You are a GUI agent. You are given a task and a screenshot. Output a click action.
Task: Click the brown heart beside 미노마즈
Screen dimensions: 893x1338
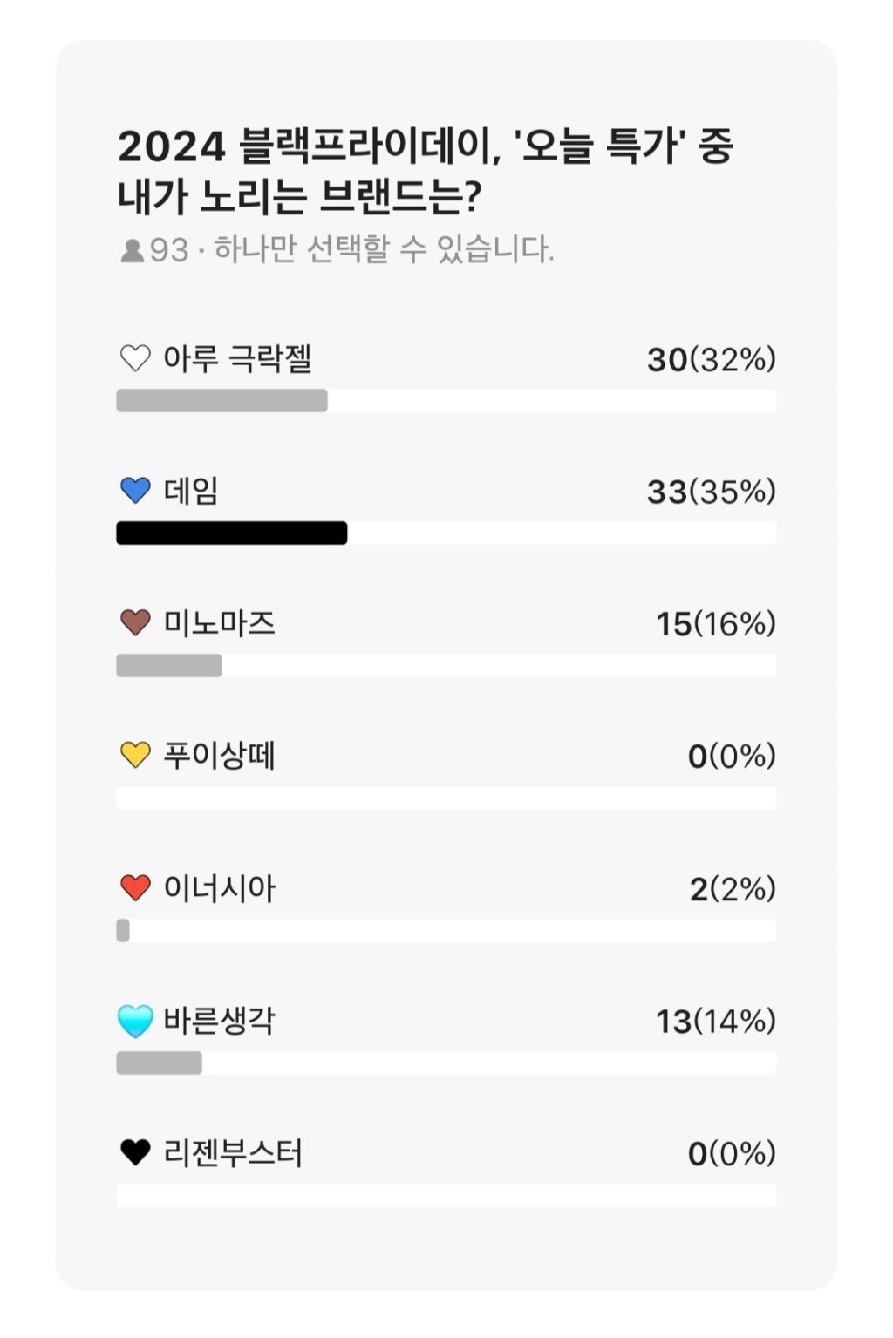[x=135, y=623]
